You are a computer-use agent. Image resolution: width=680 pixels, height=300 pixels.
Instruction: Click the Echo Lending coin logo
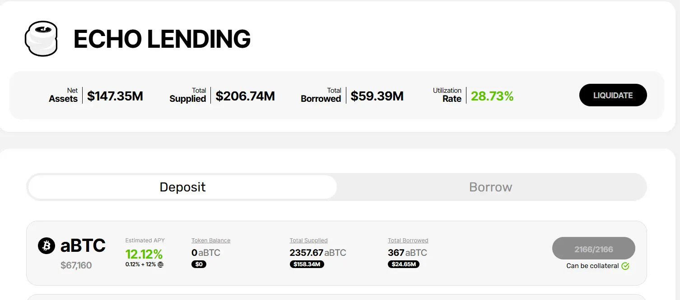pos(41,39)
